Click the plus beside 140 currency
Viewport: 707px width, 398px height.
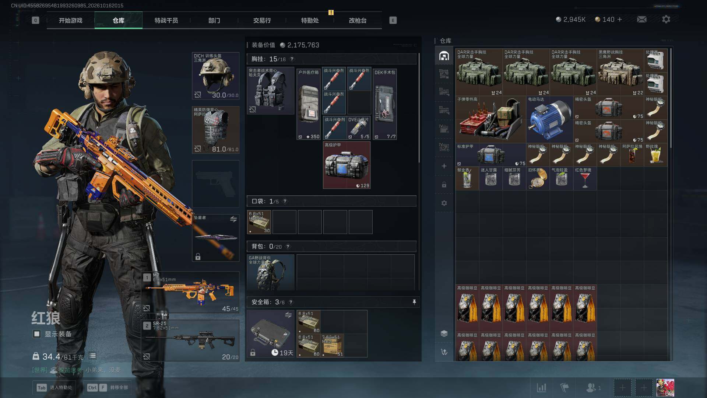click(620, 19)
